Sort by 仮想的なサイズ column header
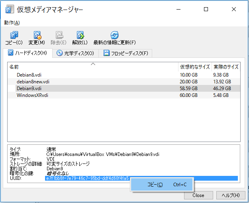This screenshot has height=203, width=249. [194, 67]
